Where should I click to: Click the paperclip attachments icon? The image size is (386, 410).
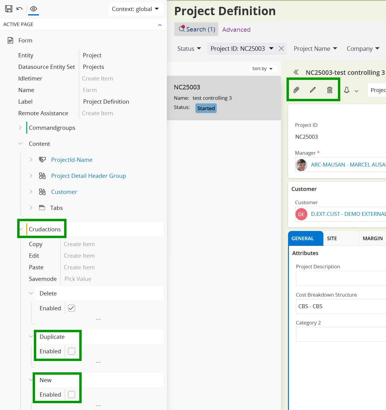tap(296, 90)
